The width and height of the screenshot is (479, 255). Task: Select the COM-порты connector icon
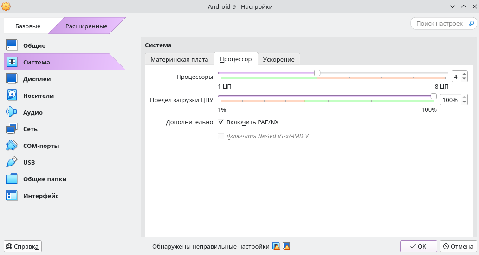coord(12,146)
